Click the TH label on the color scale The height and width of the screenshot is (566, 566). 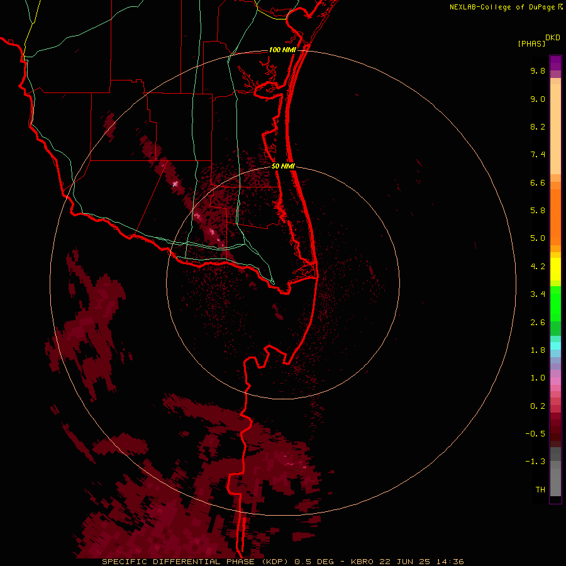coord(540,490)
